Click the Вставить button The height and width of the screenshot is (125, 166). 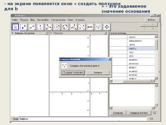pyautogui.click(x=118, y=113)
